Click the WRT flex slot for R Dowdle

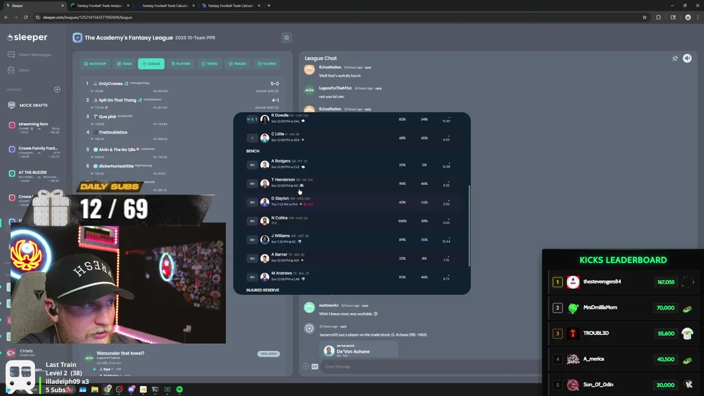point(252,119)
